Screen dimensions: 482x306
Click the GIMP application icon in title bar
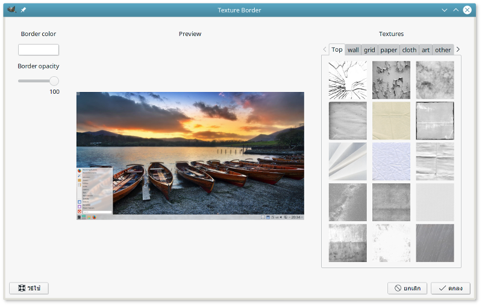pos(11,10)
